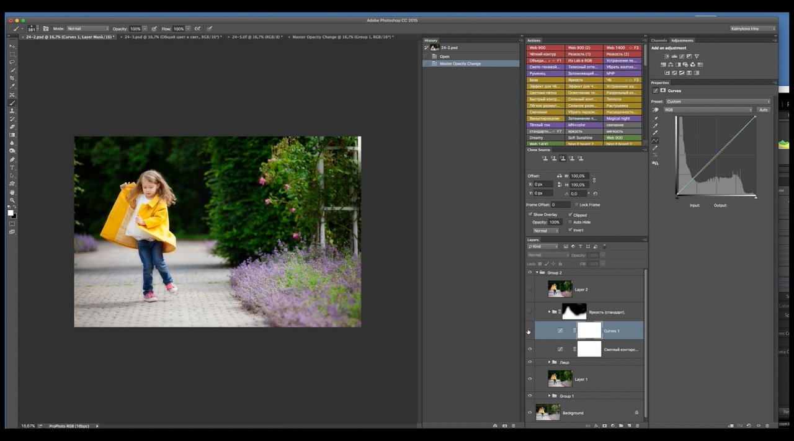The width and height of the screenshot is (794, 441).
Task: Uncheck the Show Overlay checkbox
Action: [x=530, y=214]
